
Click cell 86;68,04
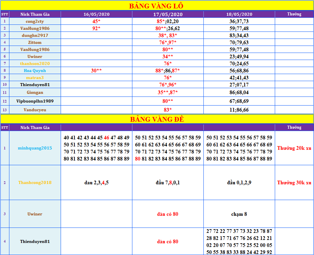pyautogui.click(x=239, y=92)
